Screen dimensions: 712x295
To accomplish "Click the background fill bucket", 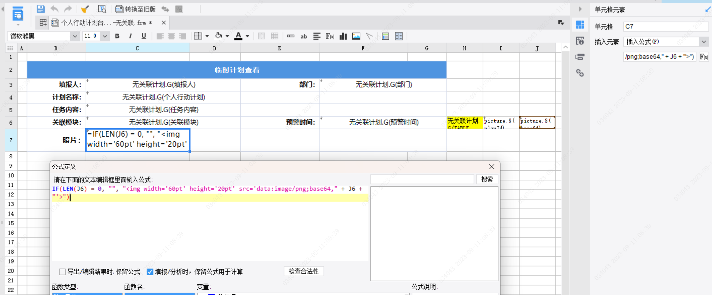I will tap(219, 36).
